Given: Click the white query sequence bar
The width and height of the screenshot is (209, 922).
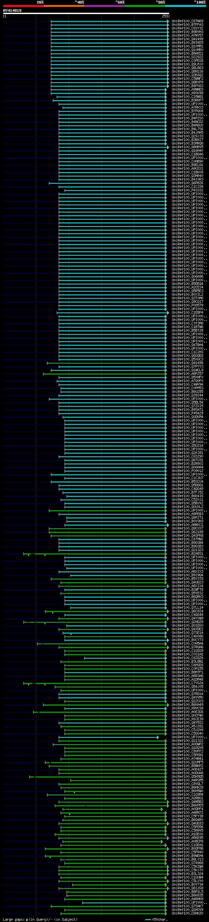Looking at the screenshot, I should pos(86,14).
